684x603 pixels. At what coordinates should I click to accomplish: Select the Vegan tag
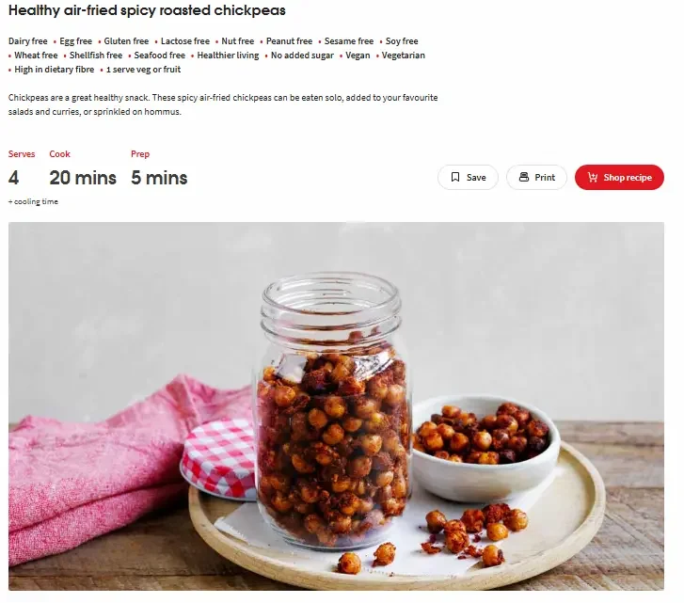point(358,56)
